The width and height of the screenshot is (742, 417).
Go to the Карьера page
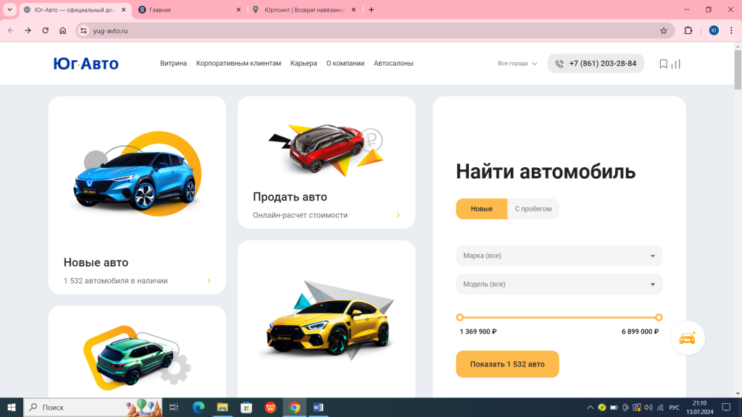304,64
